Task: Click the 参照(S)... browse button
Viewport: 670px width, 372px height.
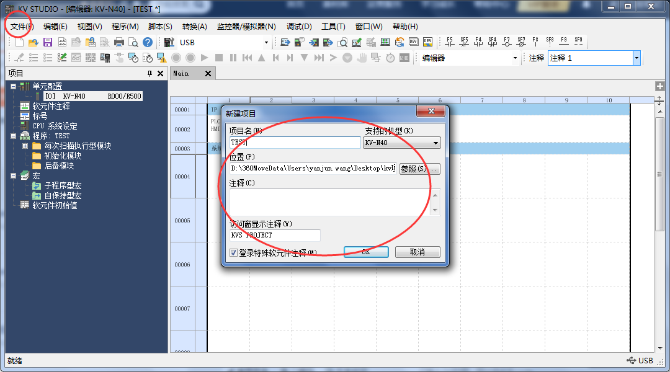Action: point(419,169)
